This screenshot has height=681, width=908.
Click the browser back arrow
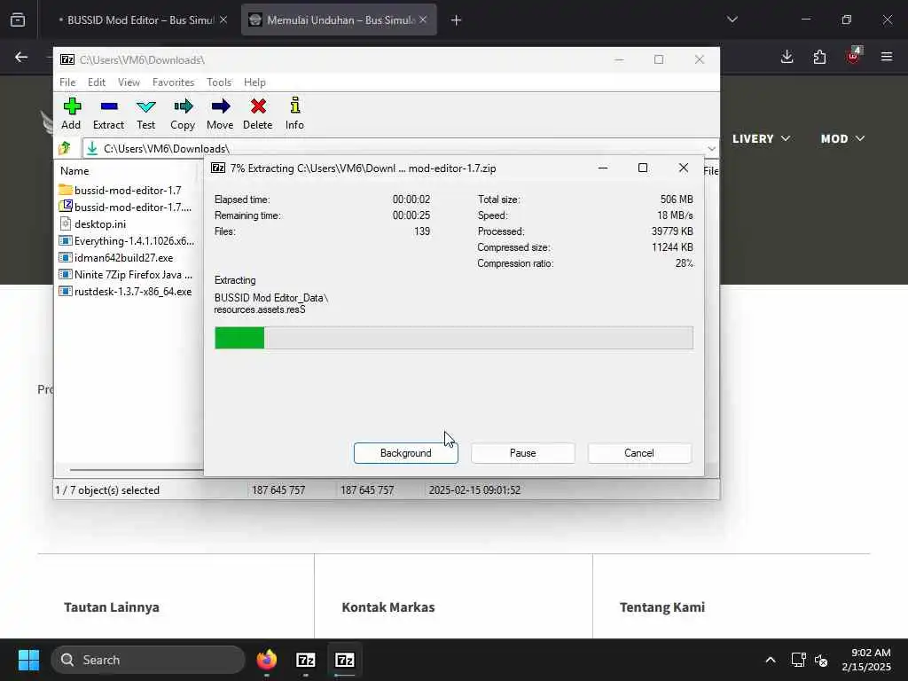click(21, 57)
